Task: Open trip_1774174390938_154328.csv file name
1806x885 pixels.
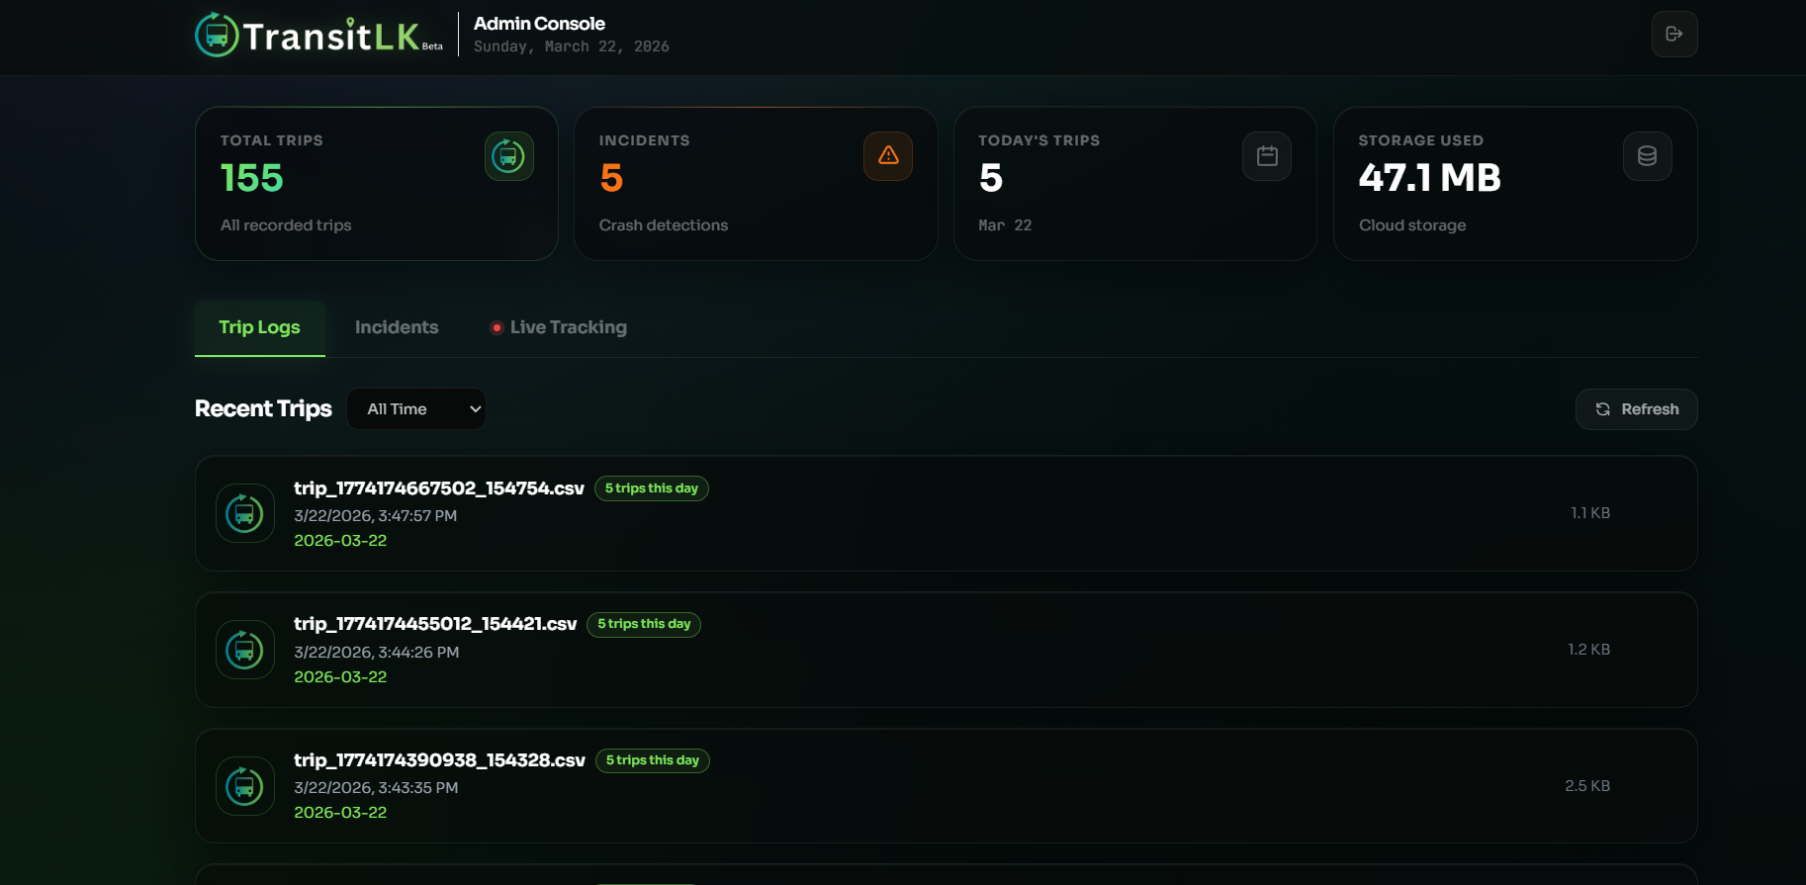Action: point(439,760)
